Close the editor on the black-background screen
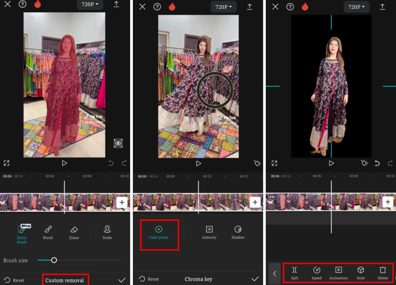Screen dimensions: 396x285 (x=275, y=7)
